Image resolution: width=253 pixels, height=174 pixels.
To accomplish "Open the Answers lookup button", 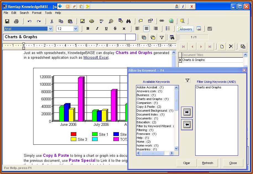I will [x=185, y=29].
